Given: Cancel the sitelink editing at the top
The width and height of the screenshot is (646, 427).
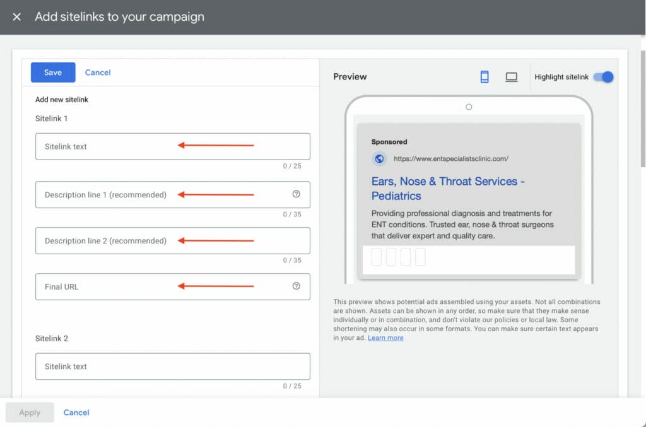Looking at the screenshot, I should pyautogui.click(x=97, y=72).
